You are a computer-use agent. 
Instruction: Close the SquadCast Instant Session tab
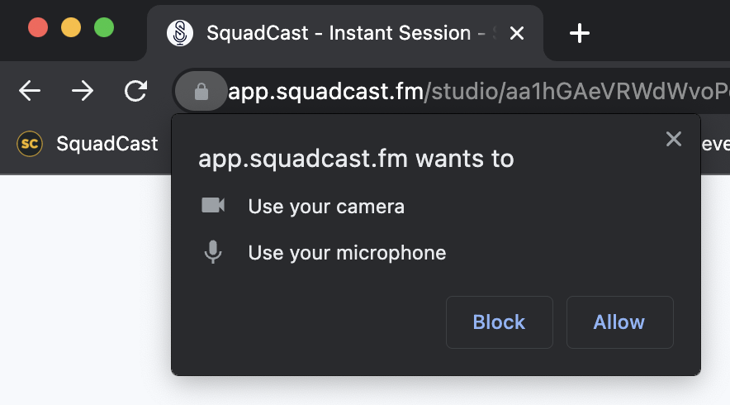pyautogui.click(x=517, y=33)
